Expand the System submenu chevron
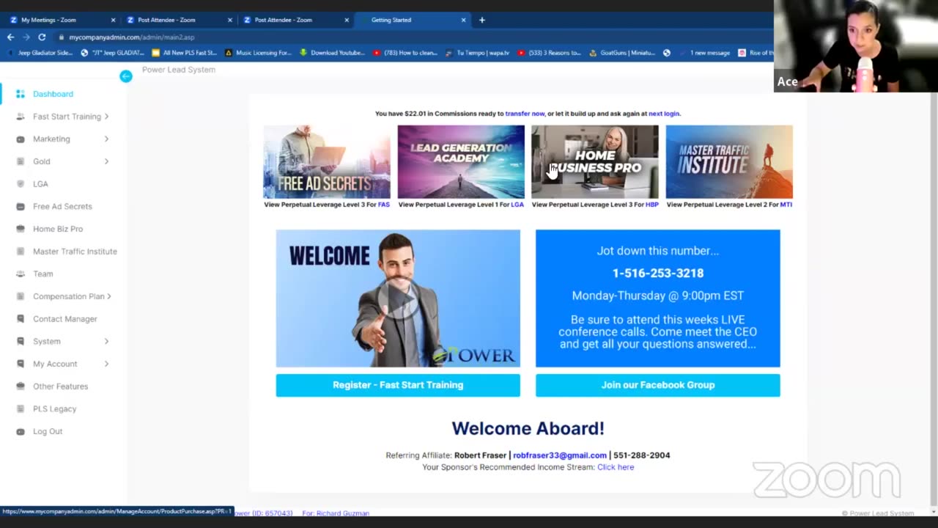 click(106, 342)
